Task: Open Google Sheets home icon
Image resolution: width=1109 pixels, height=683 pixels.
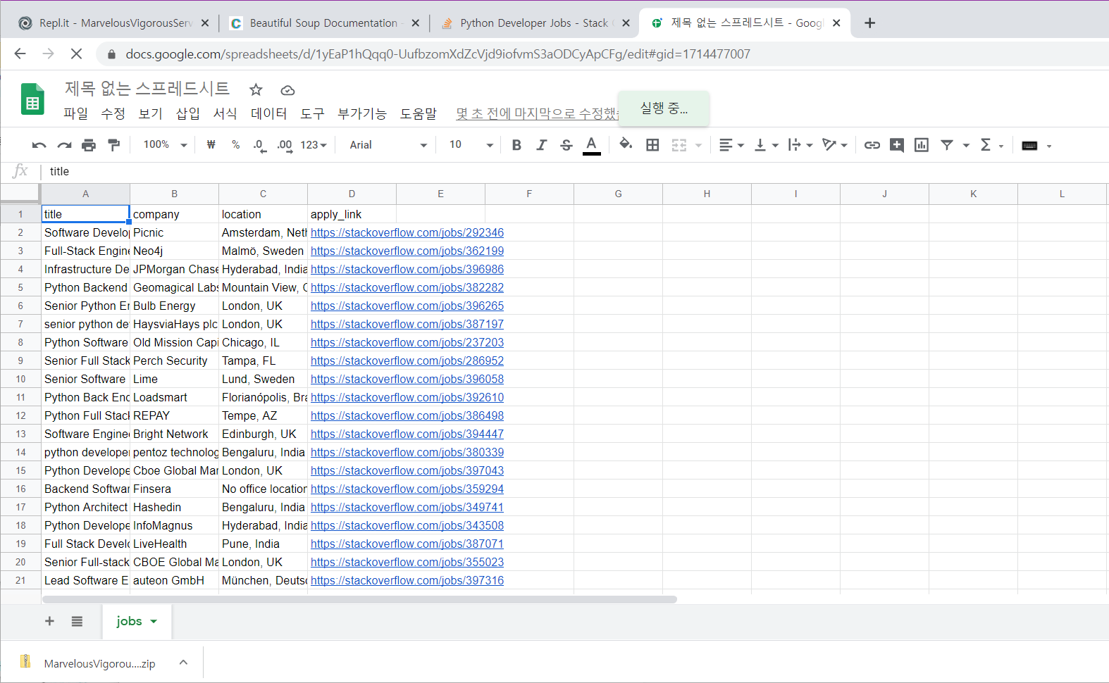Action: point(32,99)
